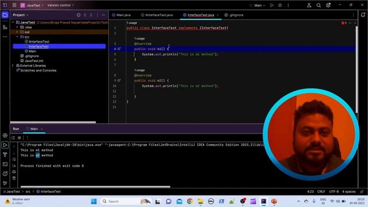Image resolution: width=368 pixels, height=207 pixels.
Task: Run the Main configuration
Action: (x=272, y=5)
